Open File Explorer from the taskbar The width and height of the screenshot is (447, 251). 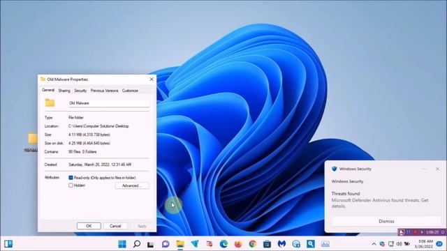(x=180, y=243)
